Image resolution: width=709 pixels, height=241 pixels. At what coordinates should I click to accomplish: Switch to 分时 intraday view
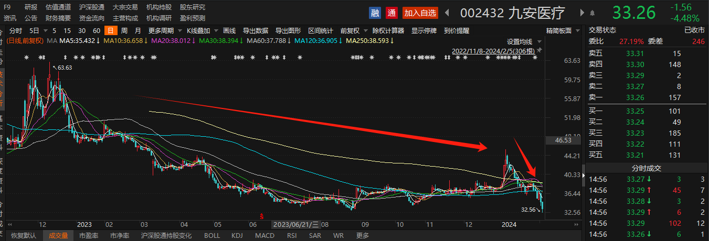pyautogui.click(x=16, y=30)
